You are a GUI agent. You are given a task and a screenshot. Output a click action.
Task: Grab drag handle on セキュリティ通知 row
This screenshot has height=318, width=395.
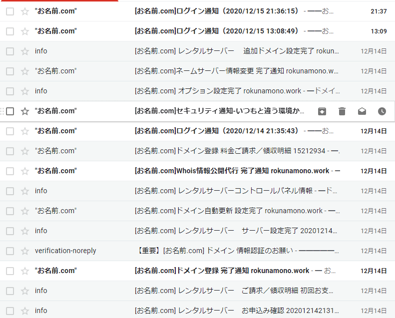tap(2, 111)
